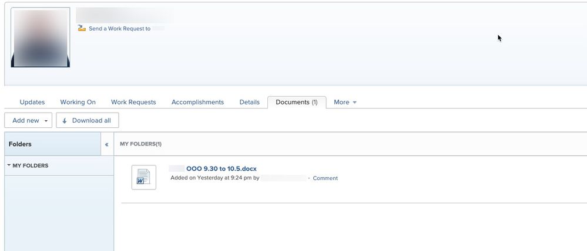Select the Details tab

point(249,102)
